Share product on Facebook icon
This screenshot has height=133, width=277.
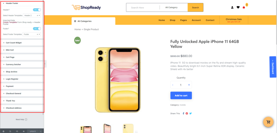pos(183,113)
